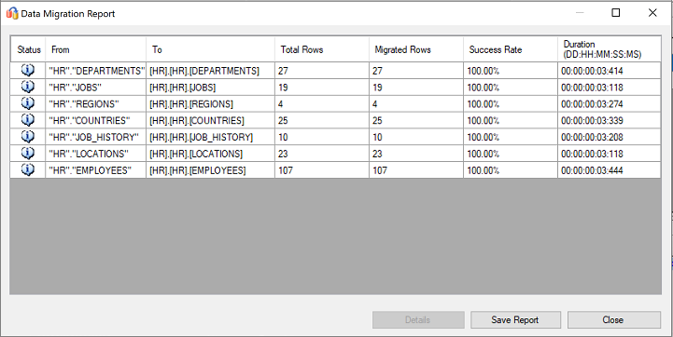Select the "HR"."JOBS" source cell
The width and height of the screenshot is (673, 337).
95,88
